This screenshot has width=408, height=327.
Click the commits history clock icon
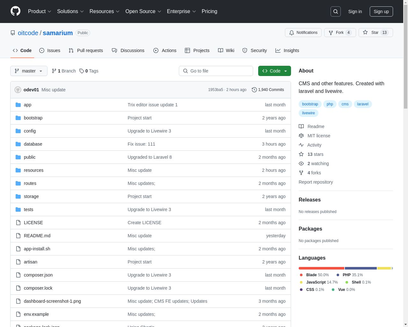pyautogui.click(x=254, y=90)
